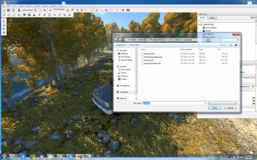Select the sphere Material Editor icon
Viewport: 257px width, 160px height.
(x=19, y=15)
